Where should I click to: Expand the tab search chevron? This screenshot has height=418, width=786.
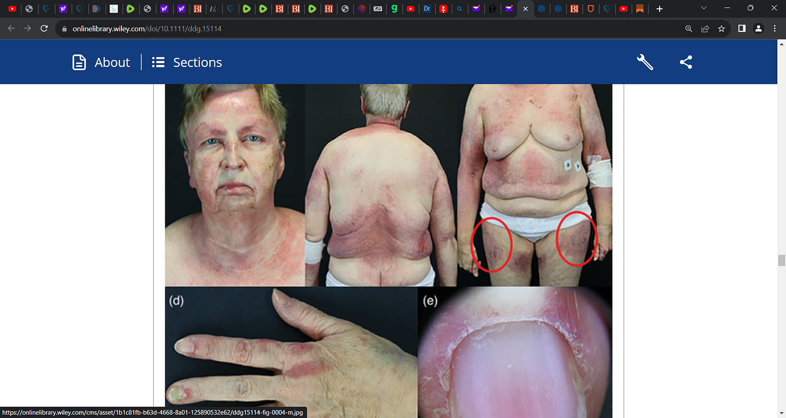coord(703,8)
